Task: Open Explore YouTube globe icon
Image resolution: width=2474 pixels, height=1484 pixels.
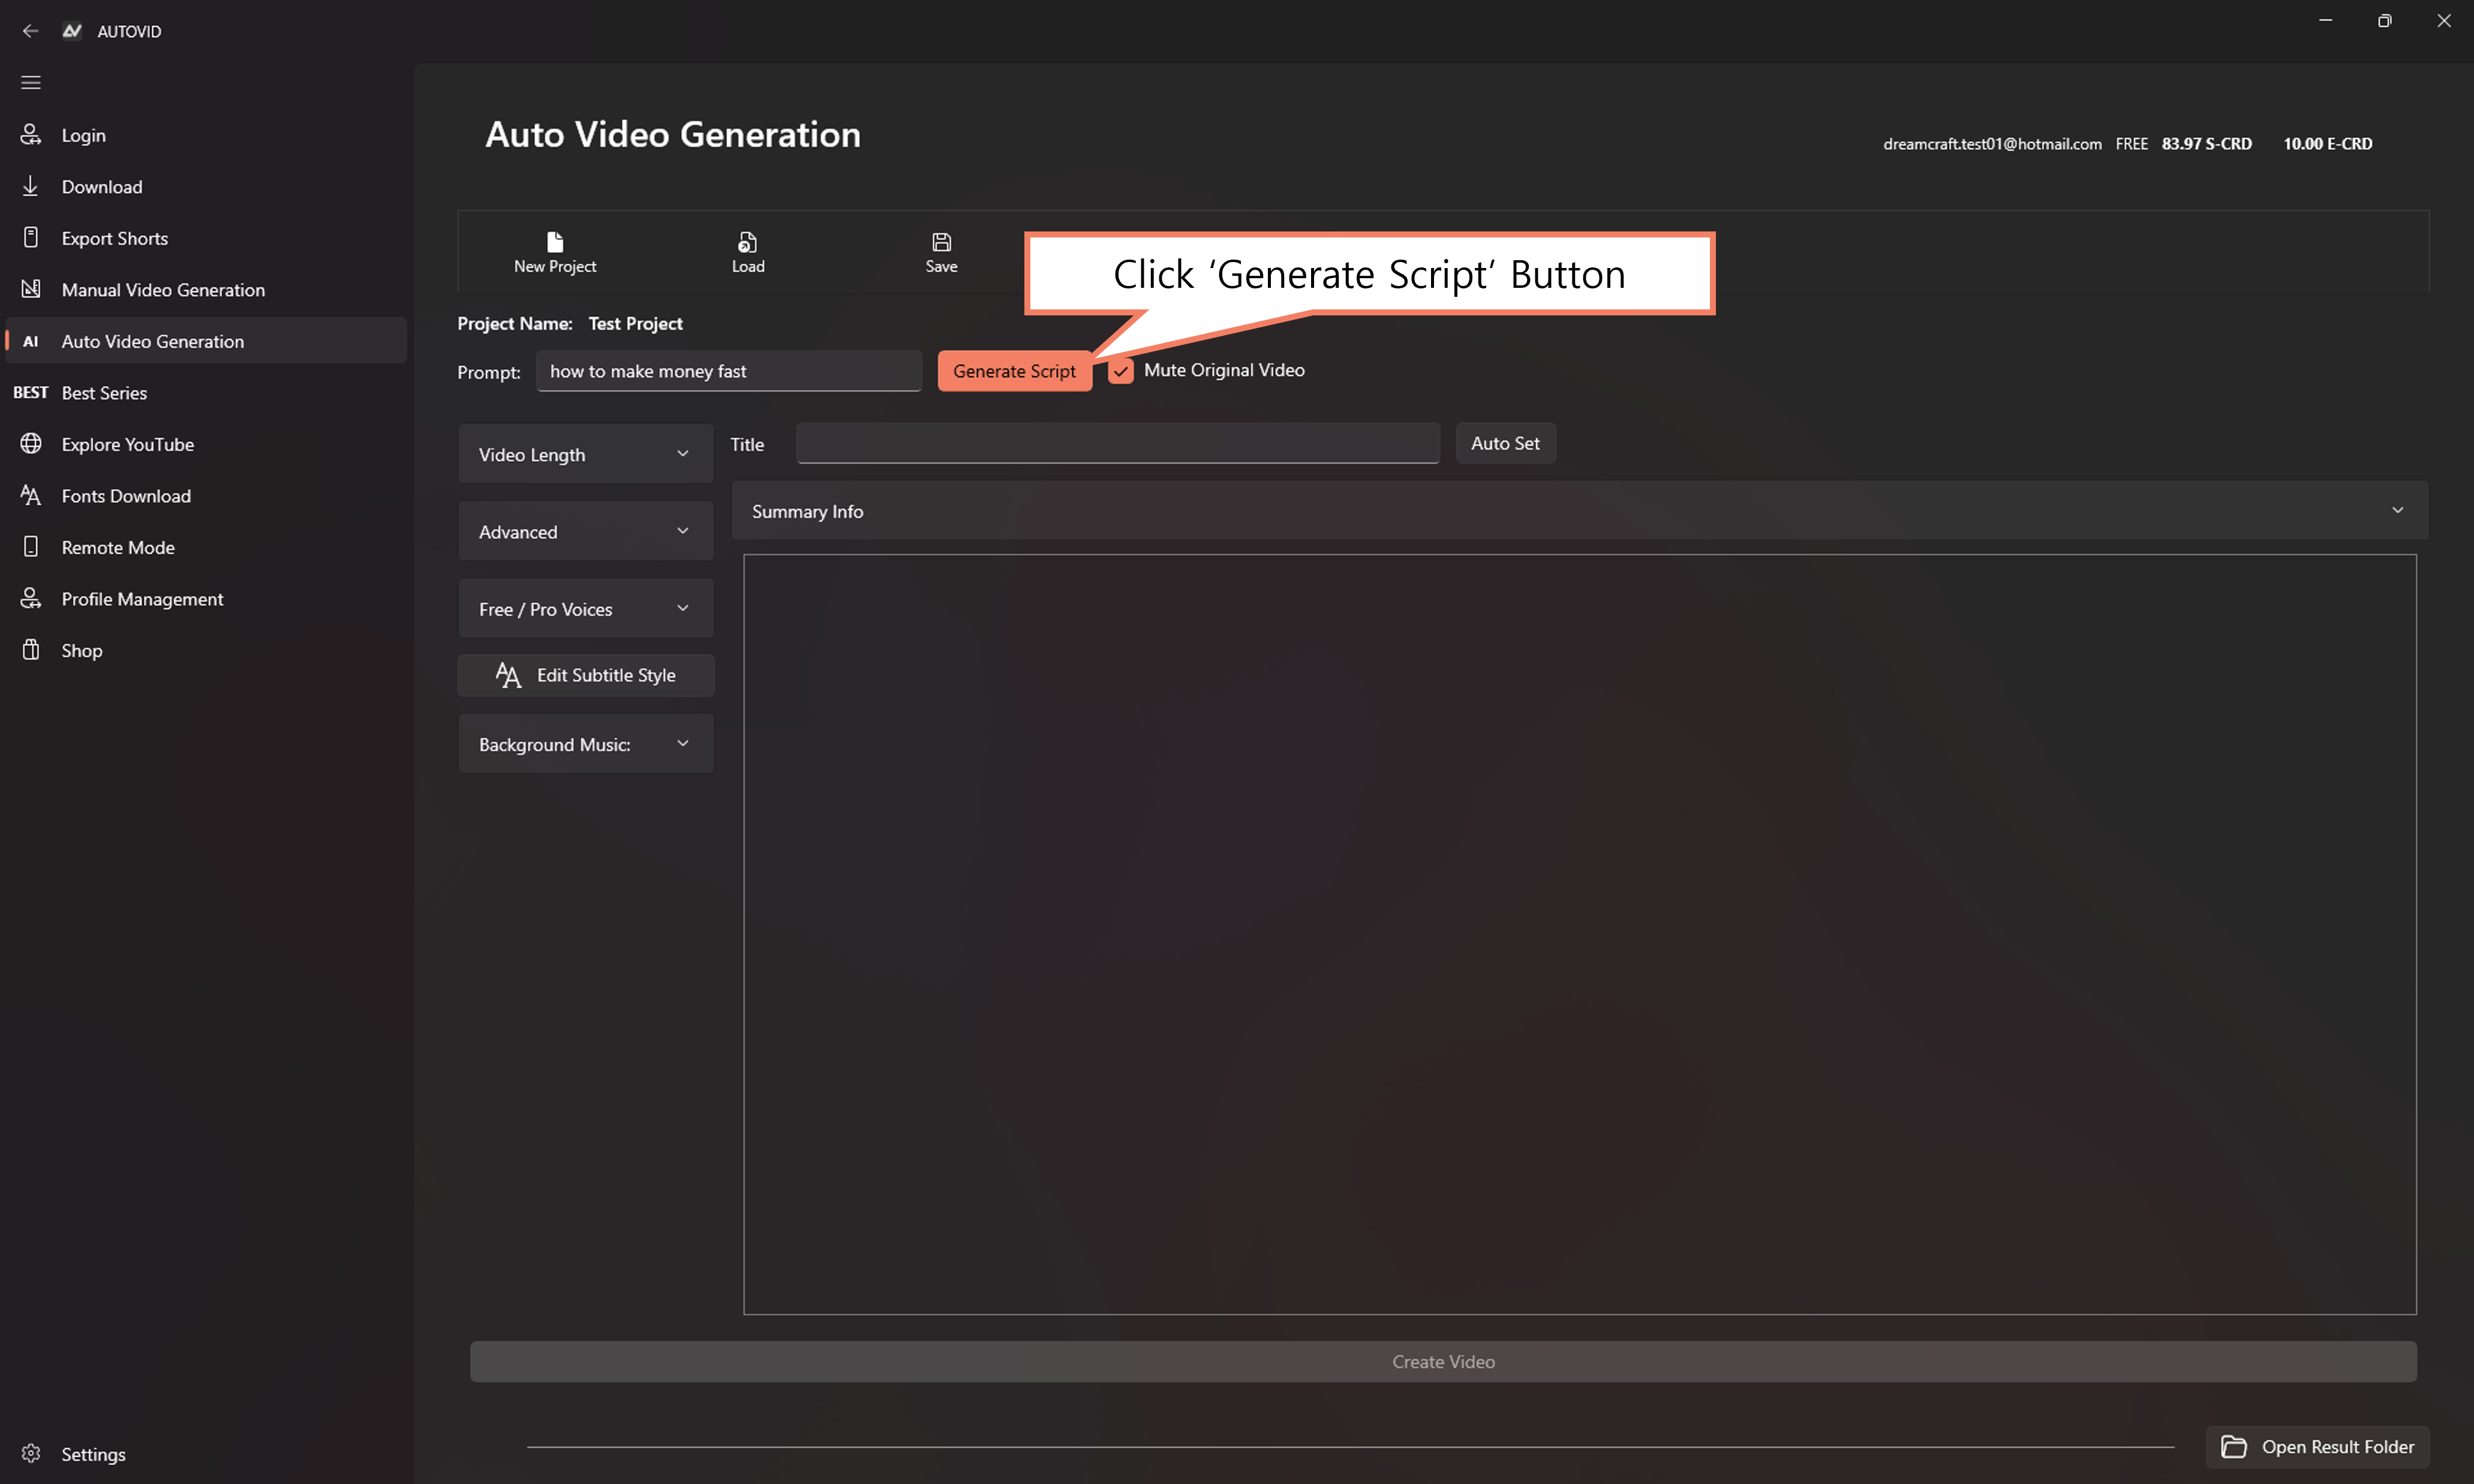Action: 31,444
